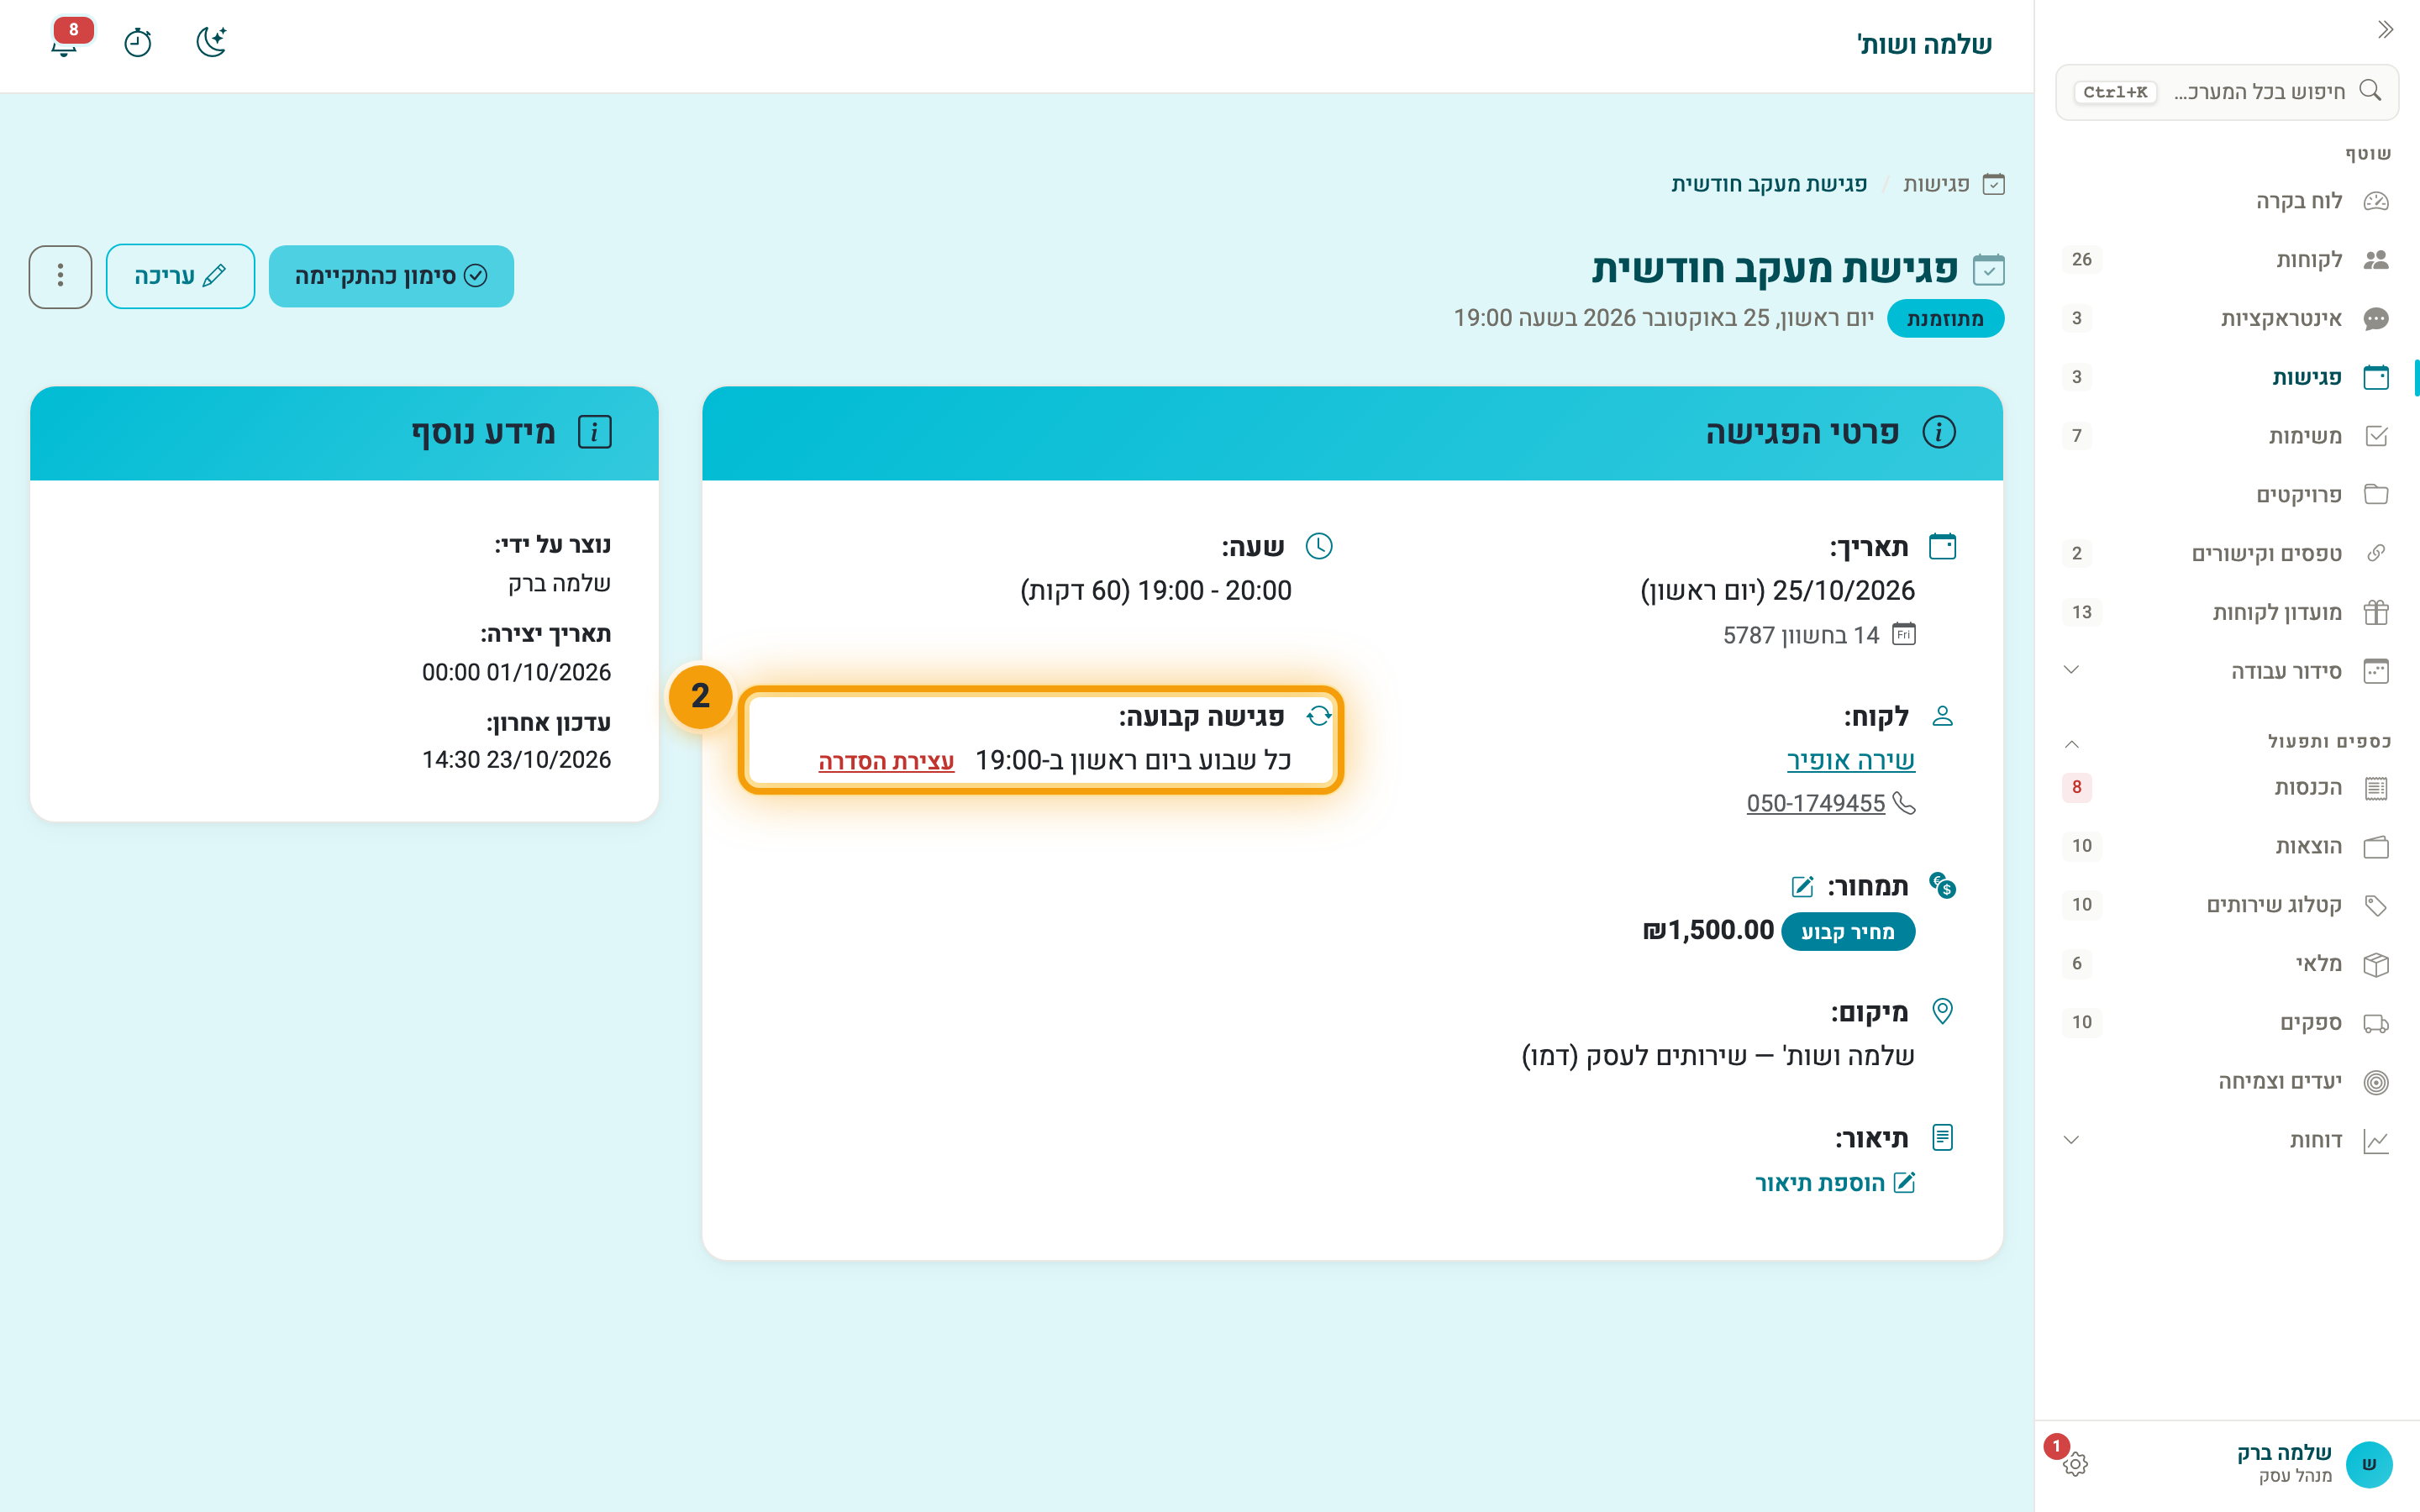Expand דוחות reports chevron

click(x=2072, y=1140)
